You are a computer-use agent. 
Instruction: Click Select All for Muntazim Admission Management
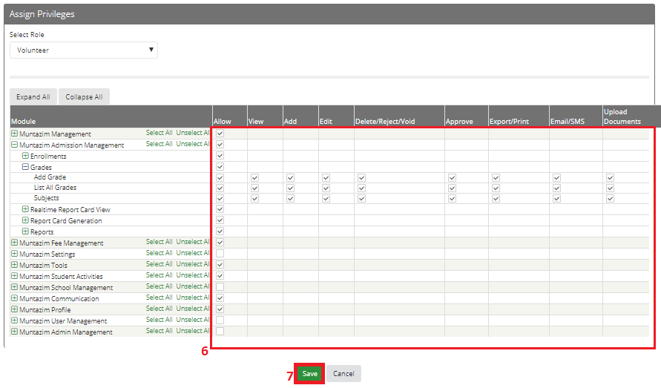pos(159,144)
